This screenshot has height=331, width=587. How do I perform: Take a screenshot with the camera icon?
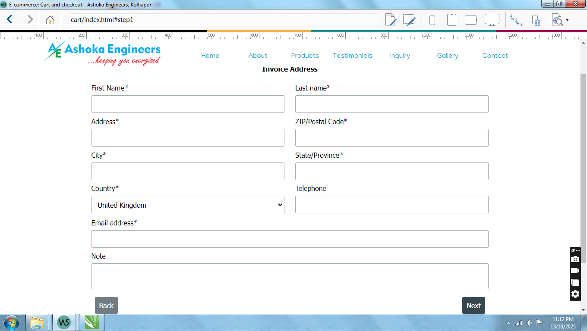(x=575, y=259)
